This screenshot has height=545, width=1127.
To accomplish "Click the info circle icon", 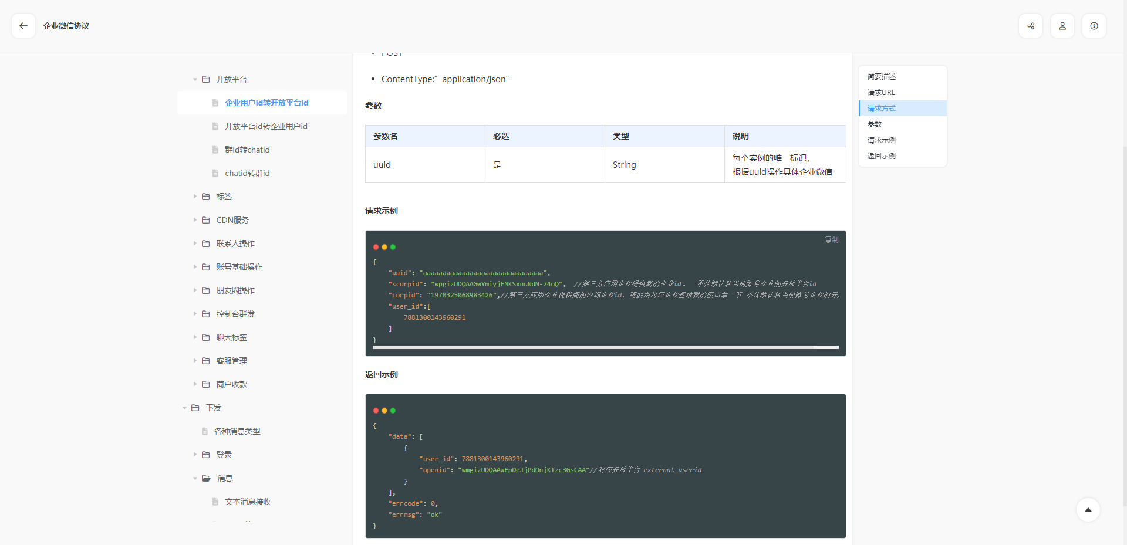I will [1094, 26].
